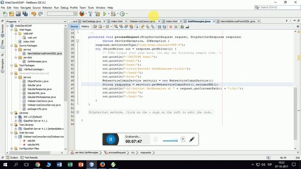Open the GetCatalogs.java tab

click(x=91, y=21)
